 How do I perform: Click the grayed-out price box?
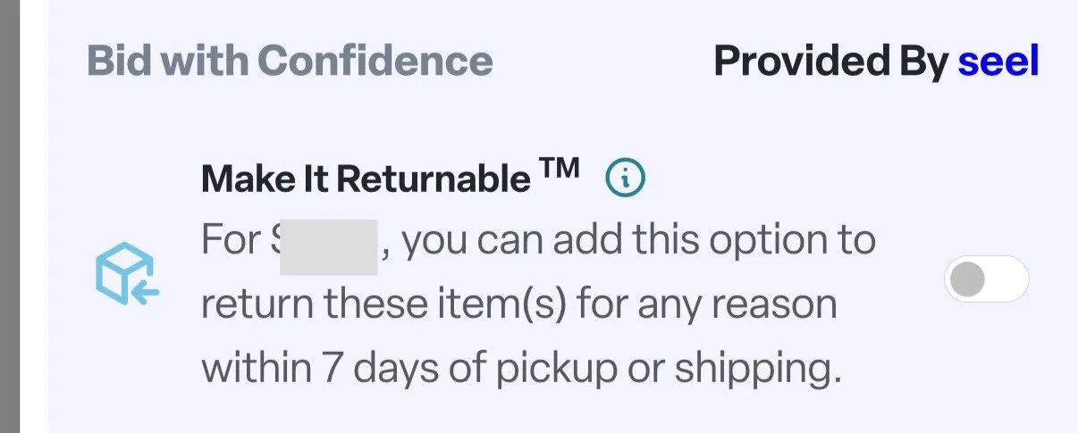tap(328, 245)
